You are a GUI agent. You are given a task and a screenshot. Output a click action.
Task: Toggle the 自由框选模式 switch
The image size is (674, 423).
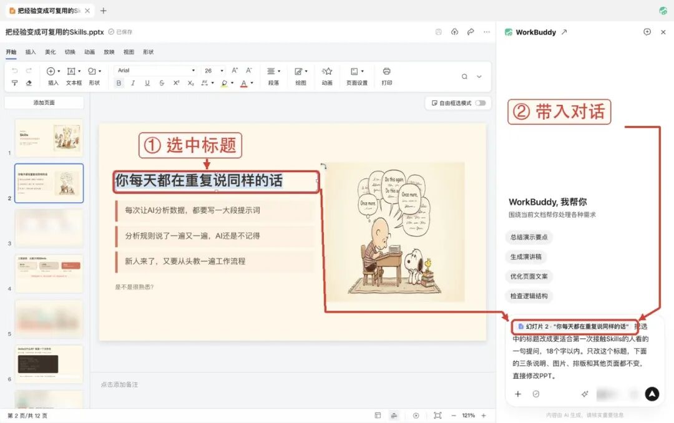coord(481,103)
